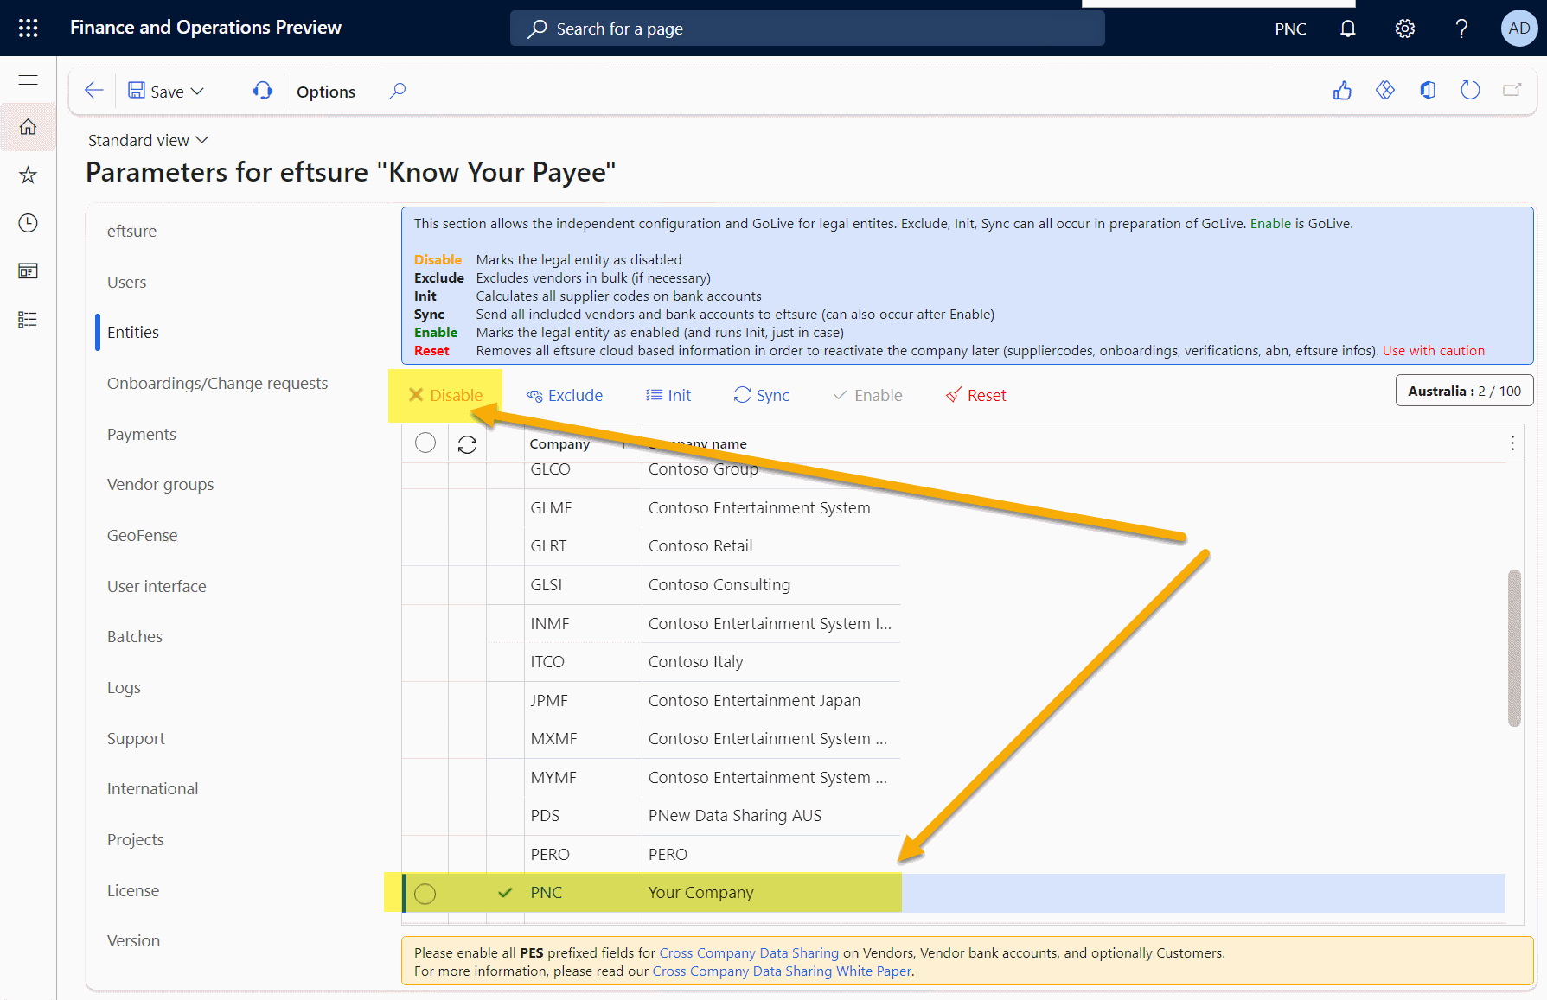Click the Power Apps diamond icon
The width and height of the screenshot is (1547, 1000).
(1385, 90)
